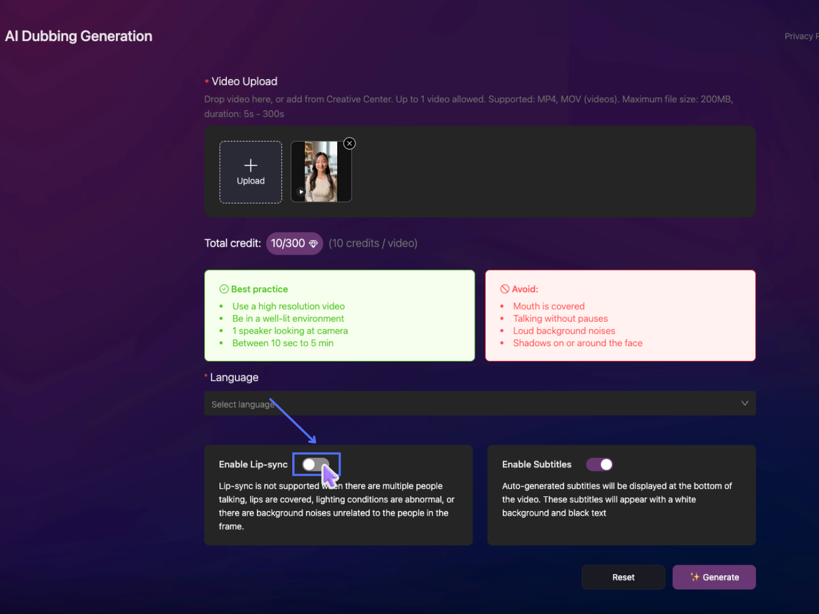Screen dimensions: 819x614
Task: Click the sparkle icon on Generate
Action: click(694, 577)
